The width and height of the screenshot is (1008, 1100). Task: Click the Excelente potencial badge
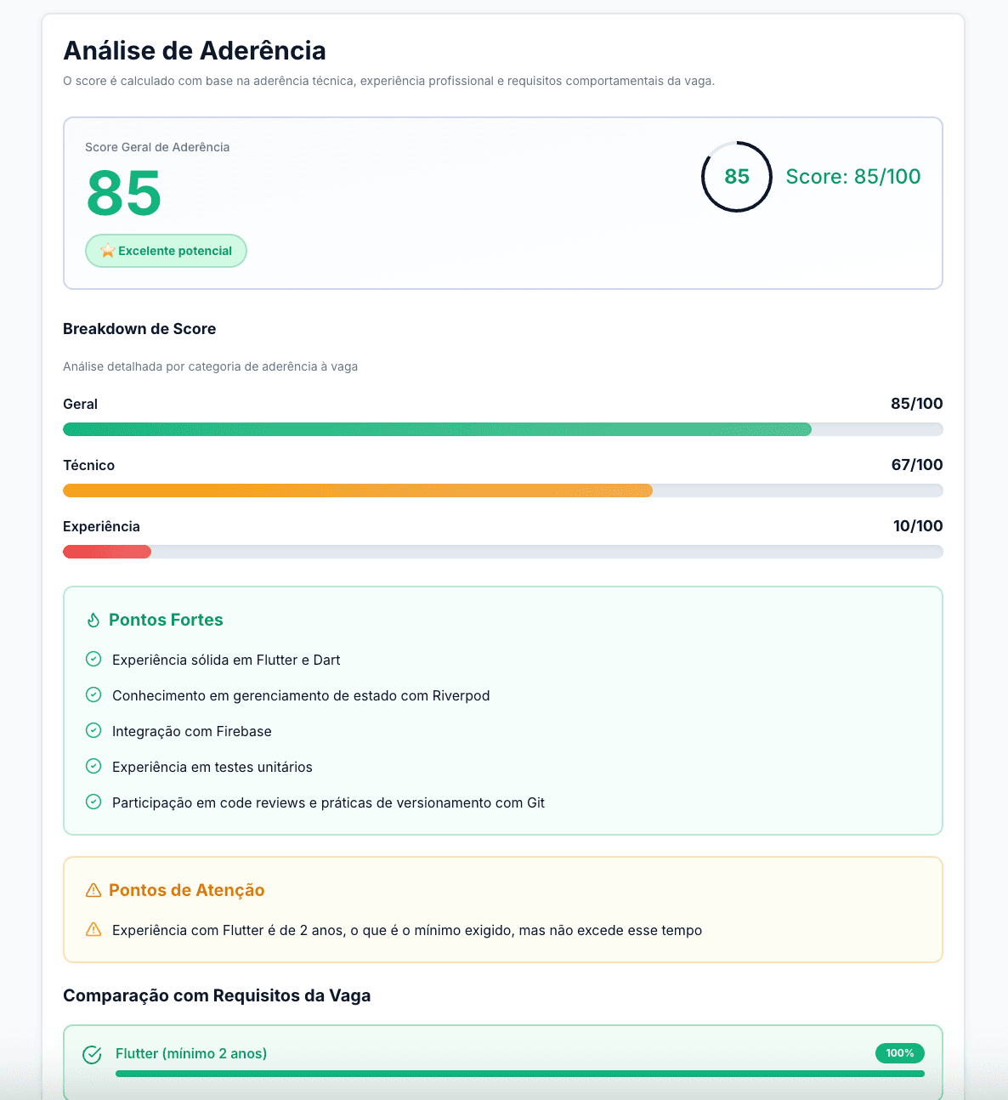[x=166, y=251]
